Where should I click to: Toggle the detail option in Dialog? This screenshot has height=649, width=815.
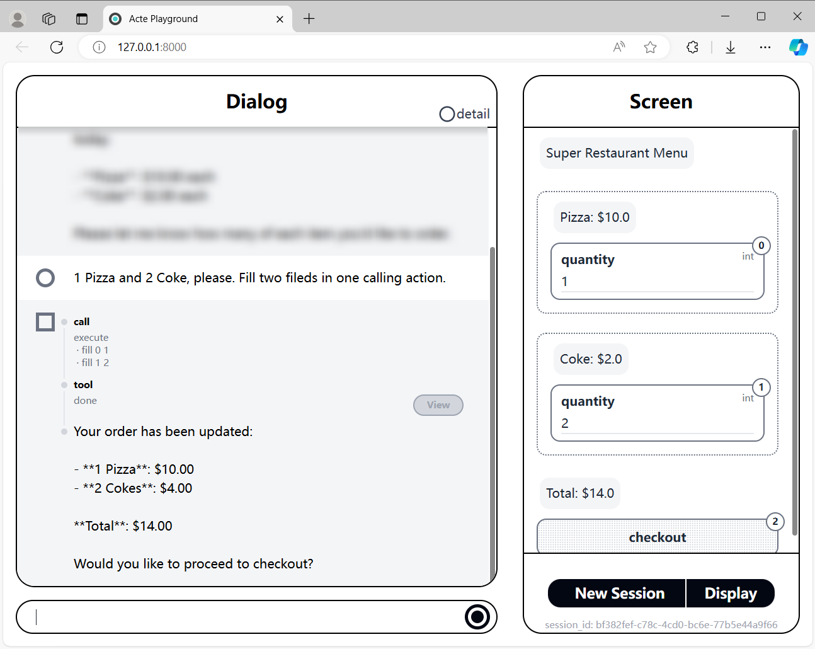coord(447,114)
